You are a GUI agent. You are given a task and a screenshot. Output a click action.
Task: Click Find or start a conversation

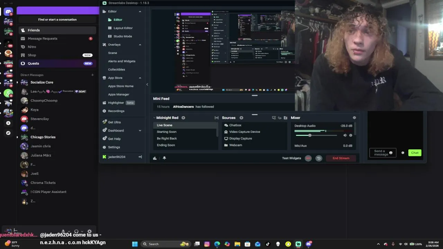coord(57,19)
